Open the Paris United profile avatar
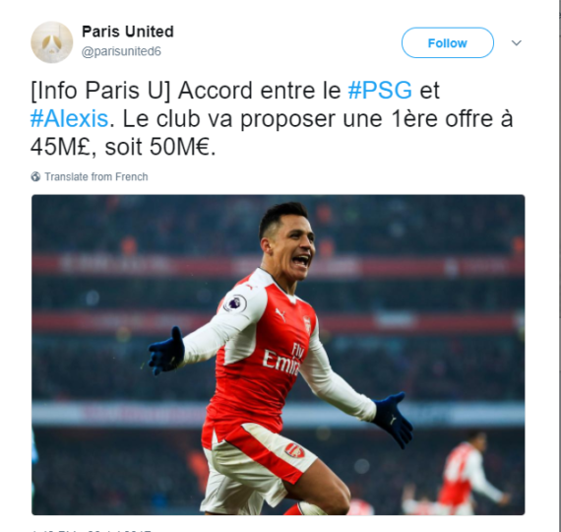The image size is (561, 532). (52, 42)
